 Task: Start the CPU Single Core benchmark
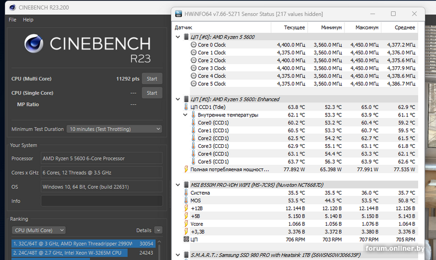[152, 93]
